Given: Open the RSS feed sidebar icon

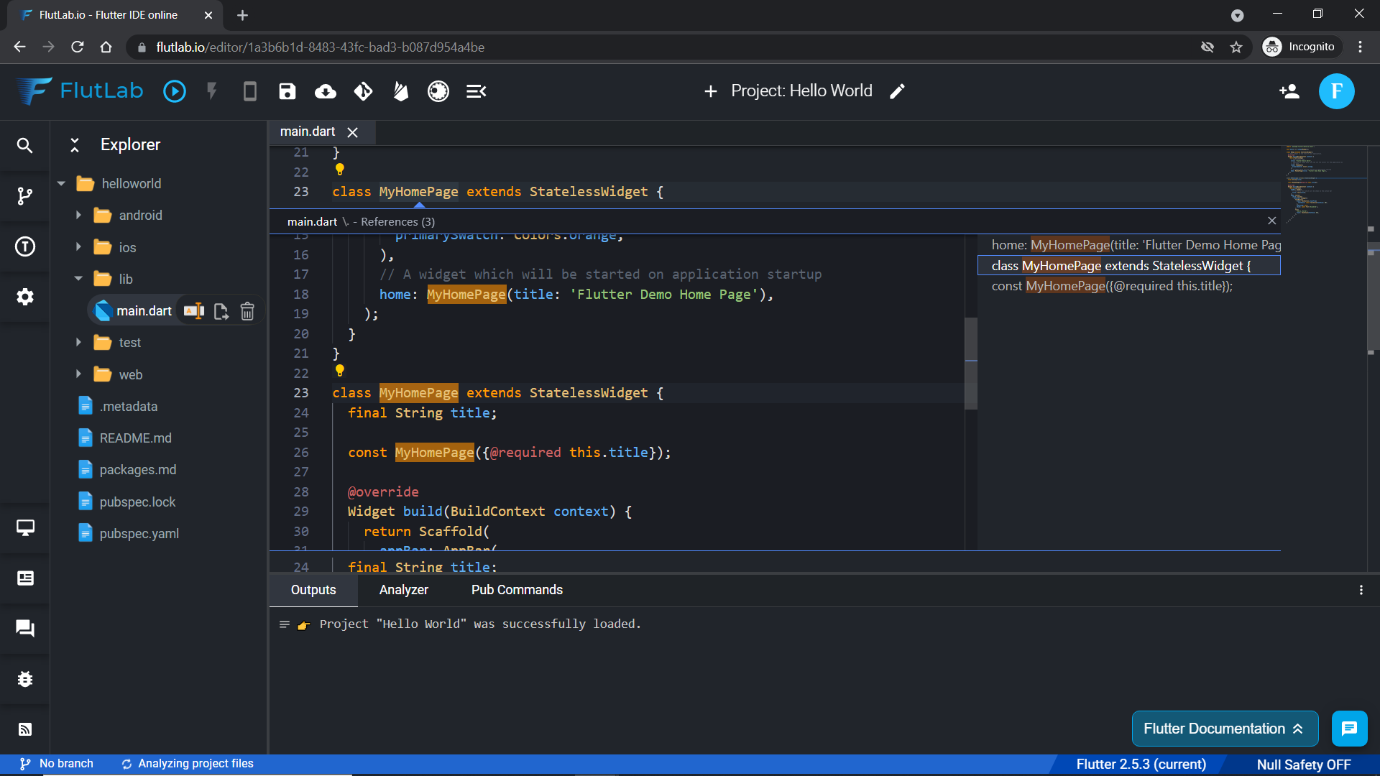Looking at the screenshot, I should [25, 729].
